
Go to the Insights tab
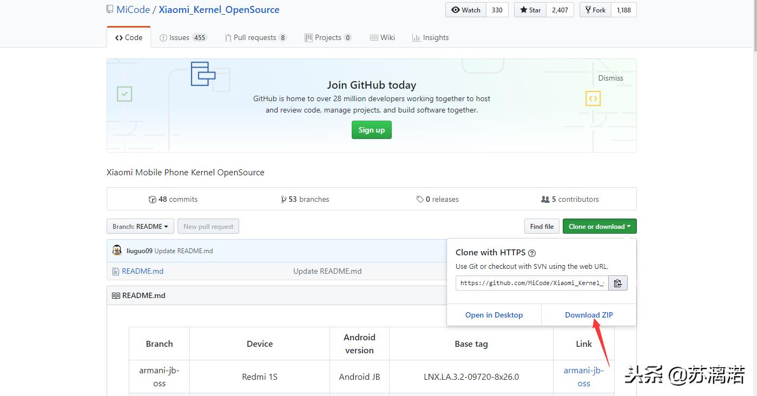[x=430, y=37]
